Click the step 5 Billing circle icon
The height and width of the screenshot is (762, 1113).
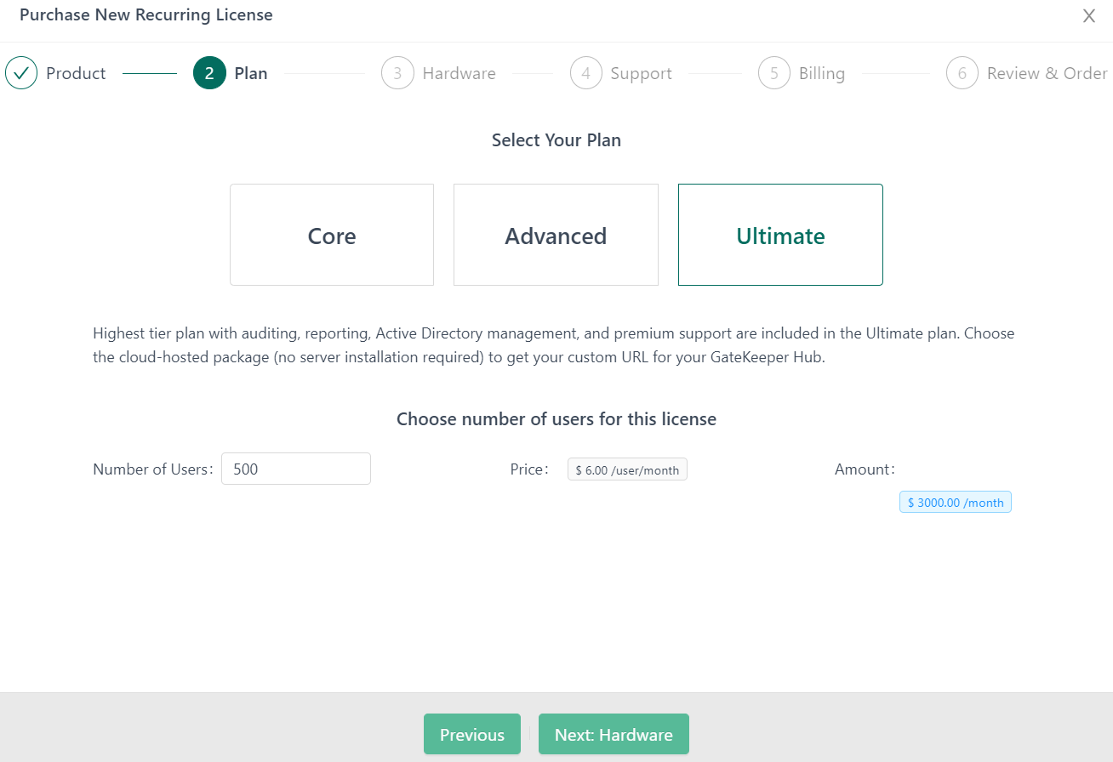773,73
